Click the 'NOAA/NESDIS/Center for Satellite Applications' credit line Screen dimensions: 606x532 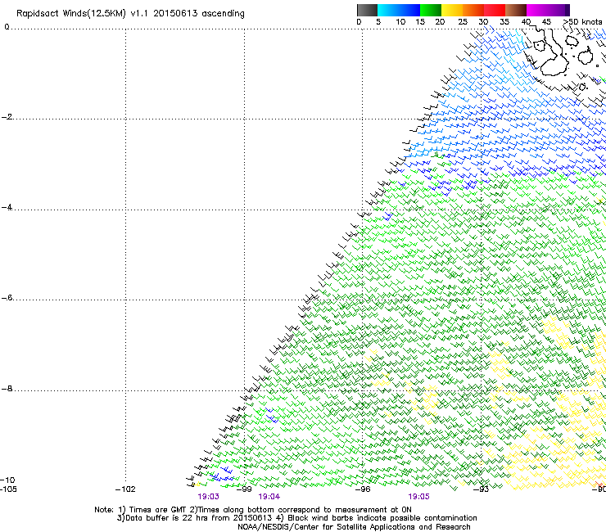(x=354, y=527)
